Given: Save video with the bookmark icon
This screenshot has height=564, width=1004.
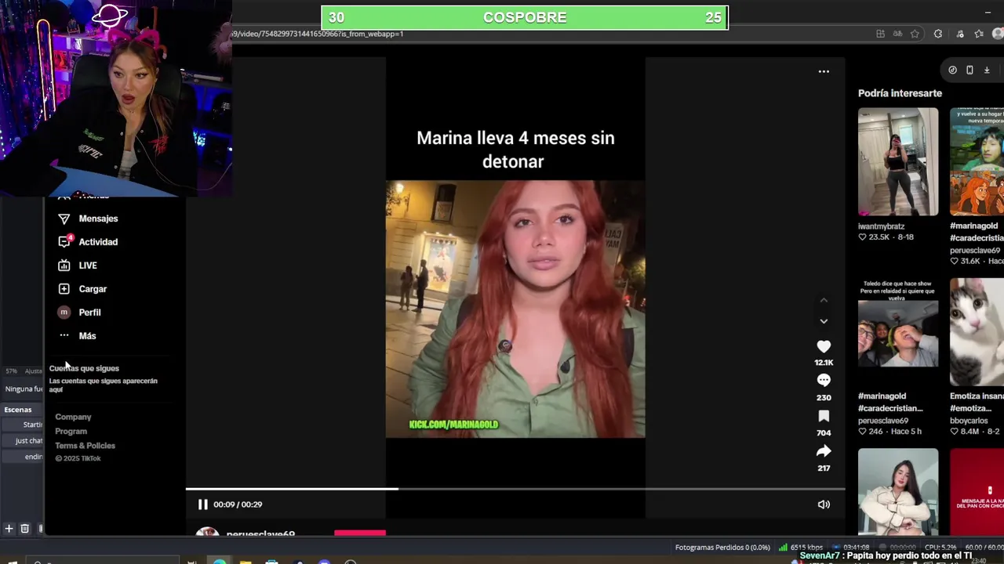Looking at the screenshot, I should (x=824, y=416).
